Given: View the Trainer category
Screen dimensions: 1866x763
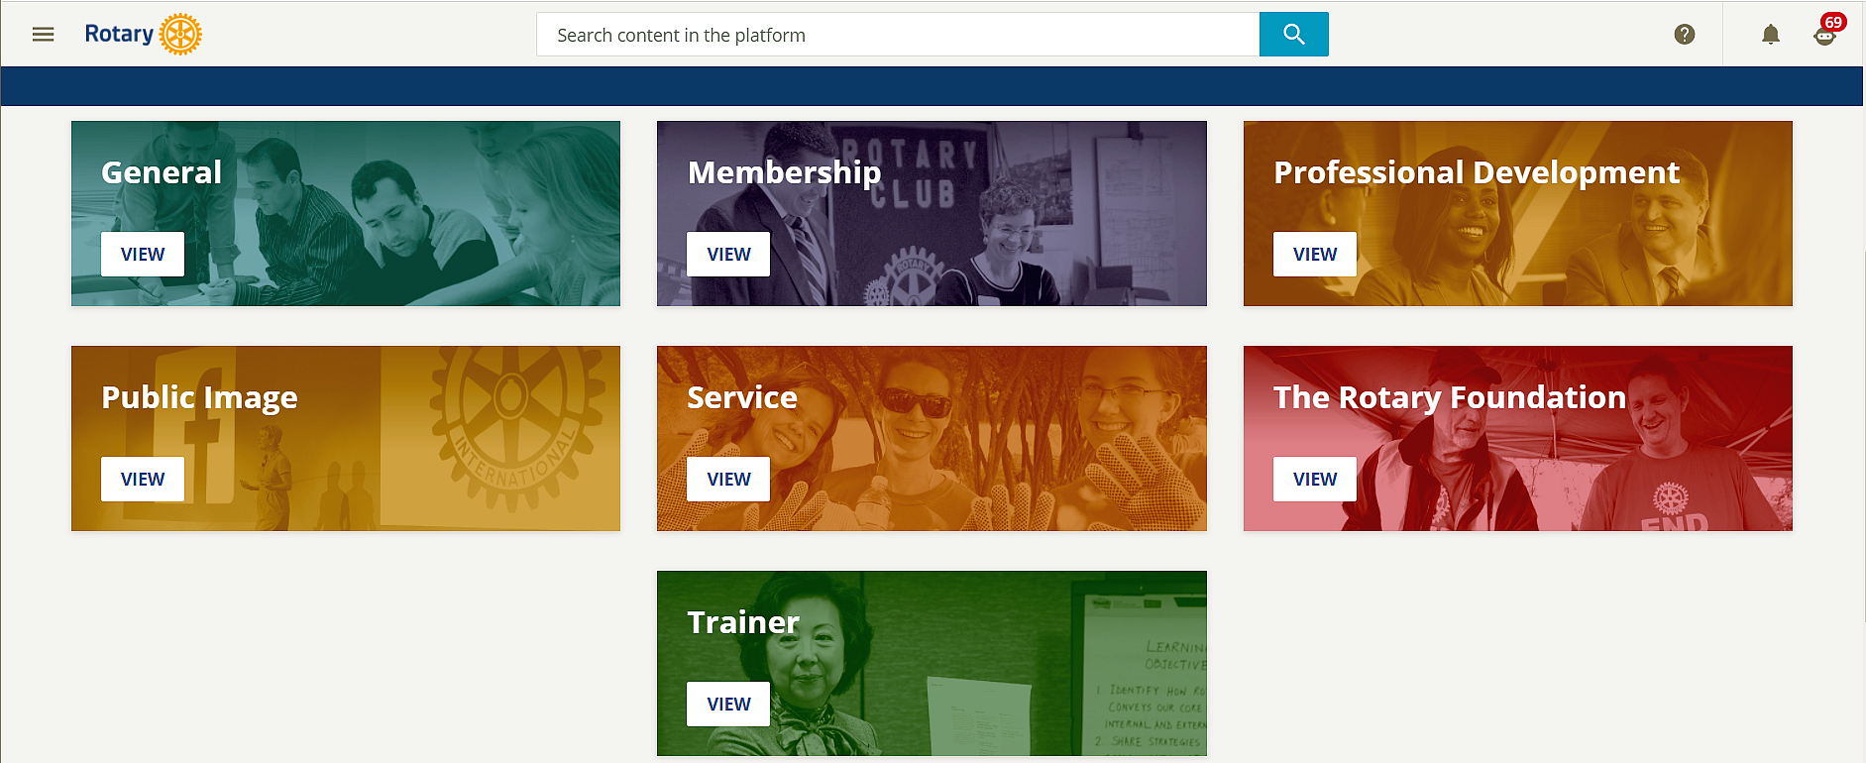Looking at the screenshot, I should click(728, 705).
